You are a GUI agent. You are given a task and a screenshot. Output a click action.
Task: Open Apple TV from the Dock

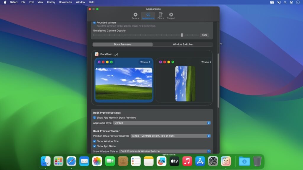click(174, 161)
